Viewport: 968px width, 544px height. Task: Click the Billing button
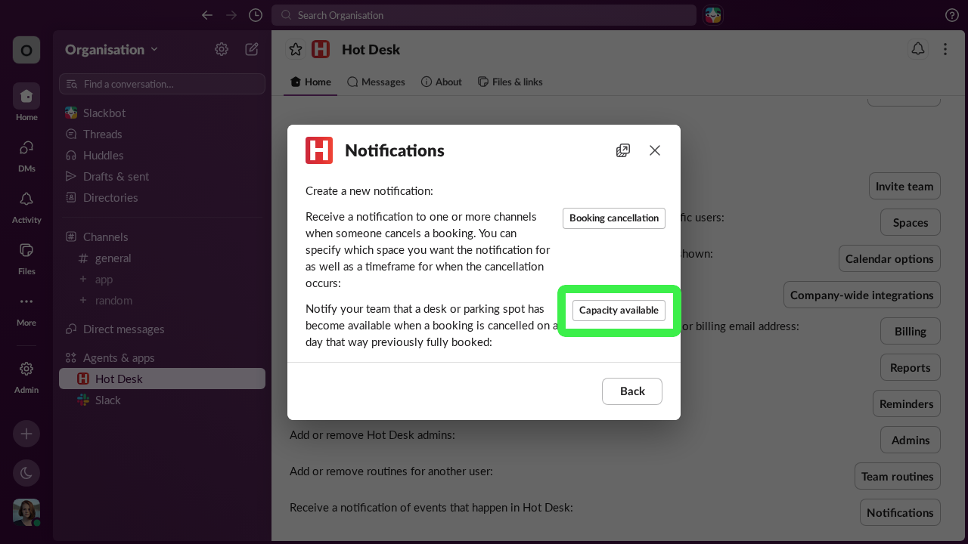911,331
